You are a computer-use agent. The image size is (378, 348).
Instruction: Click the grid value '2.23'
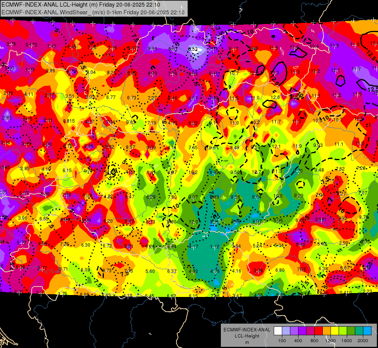pos(368,291)
